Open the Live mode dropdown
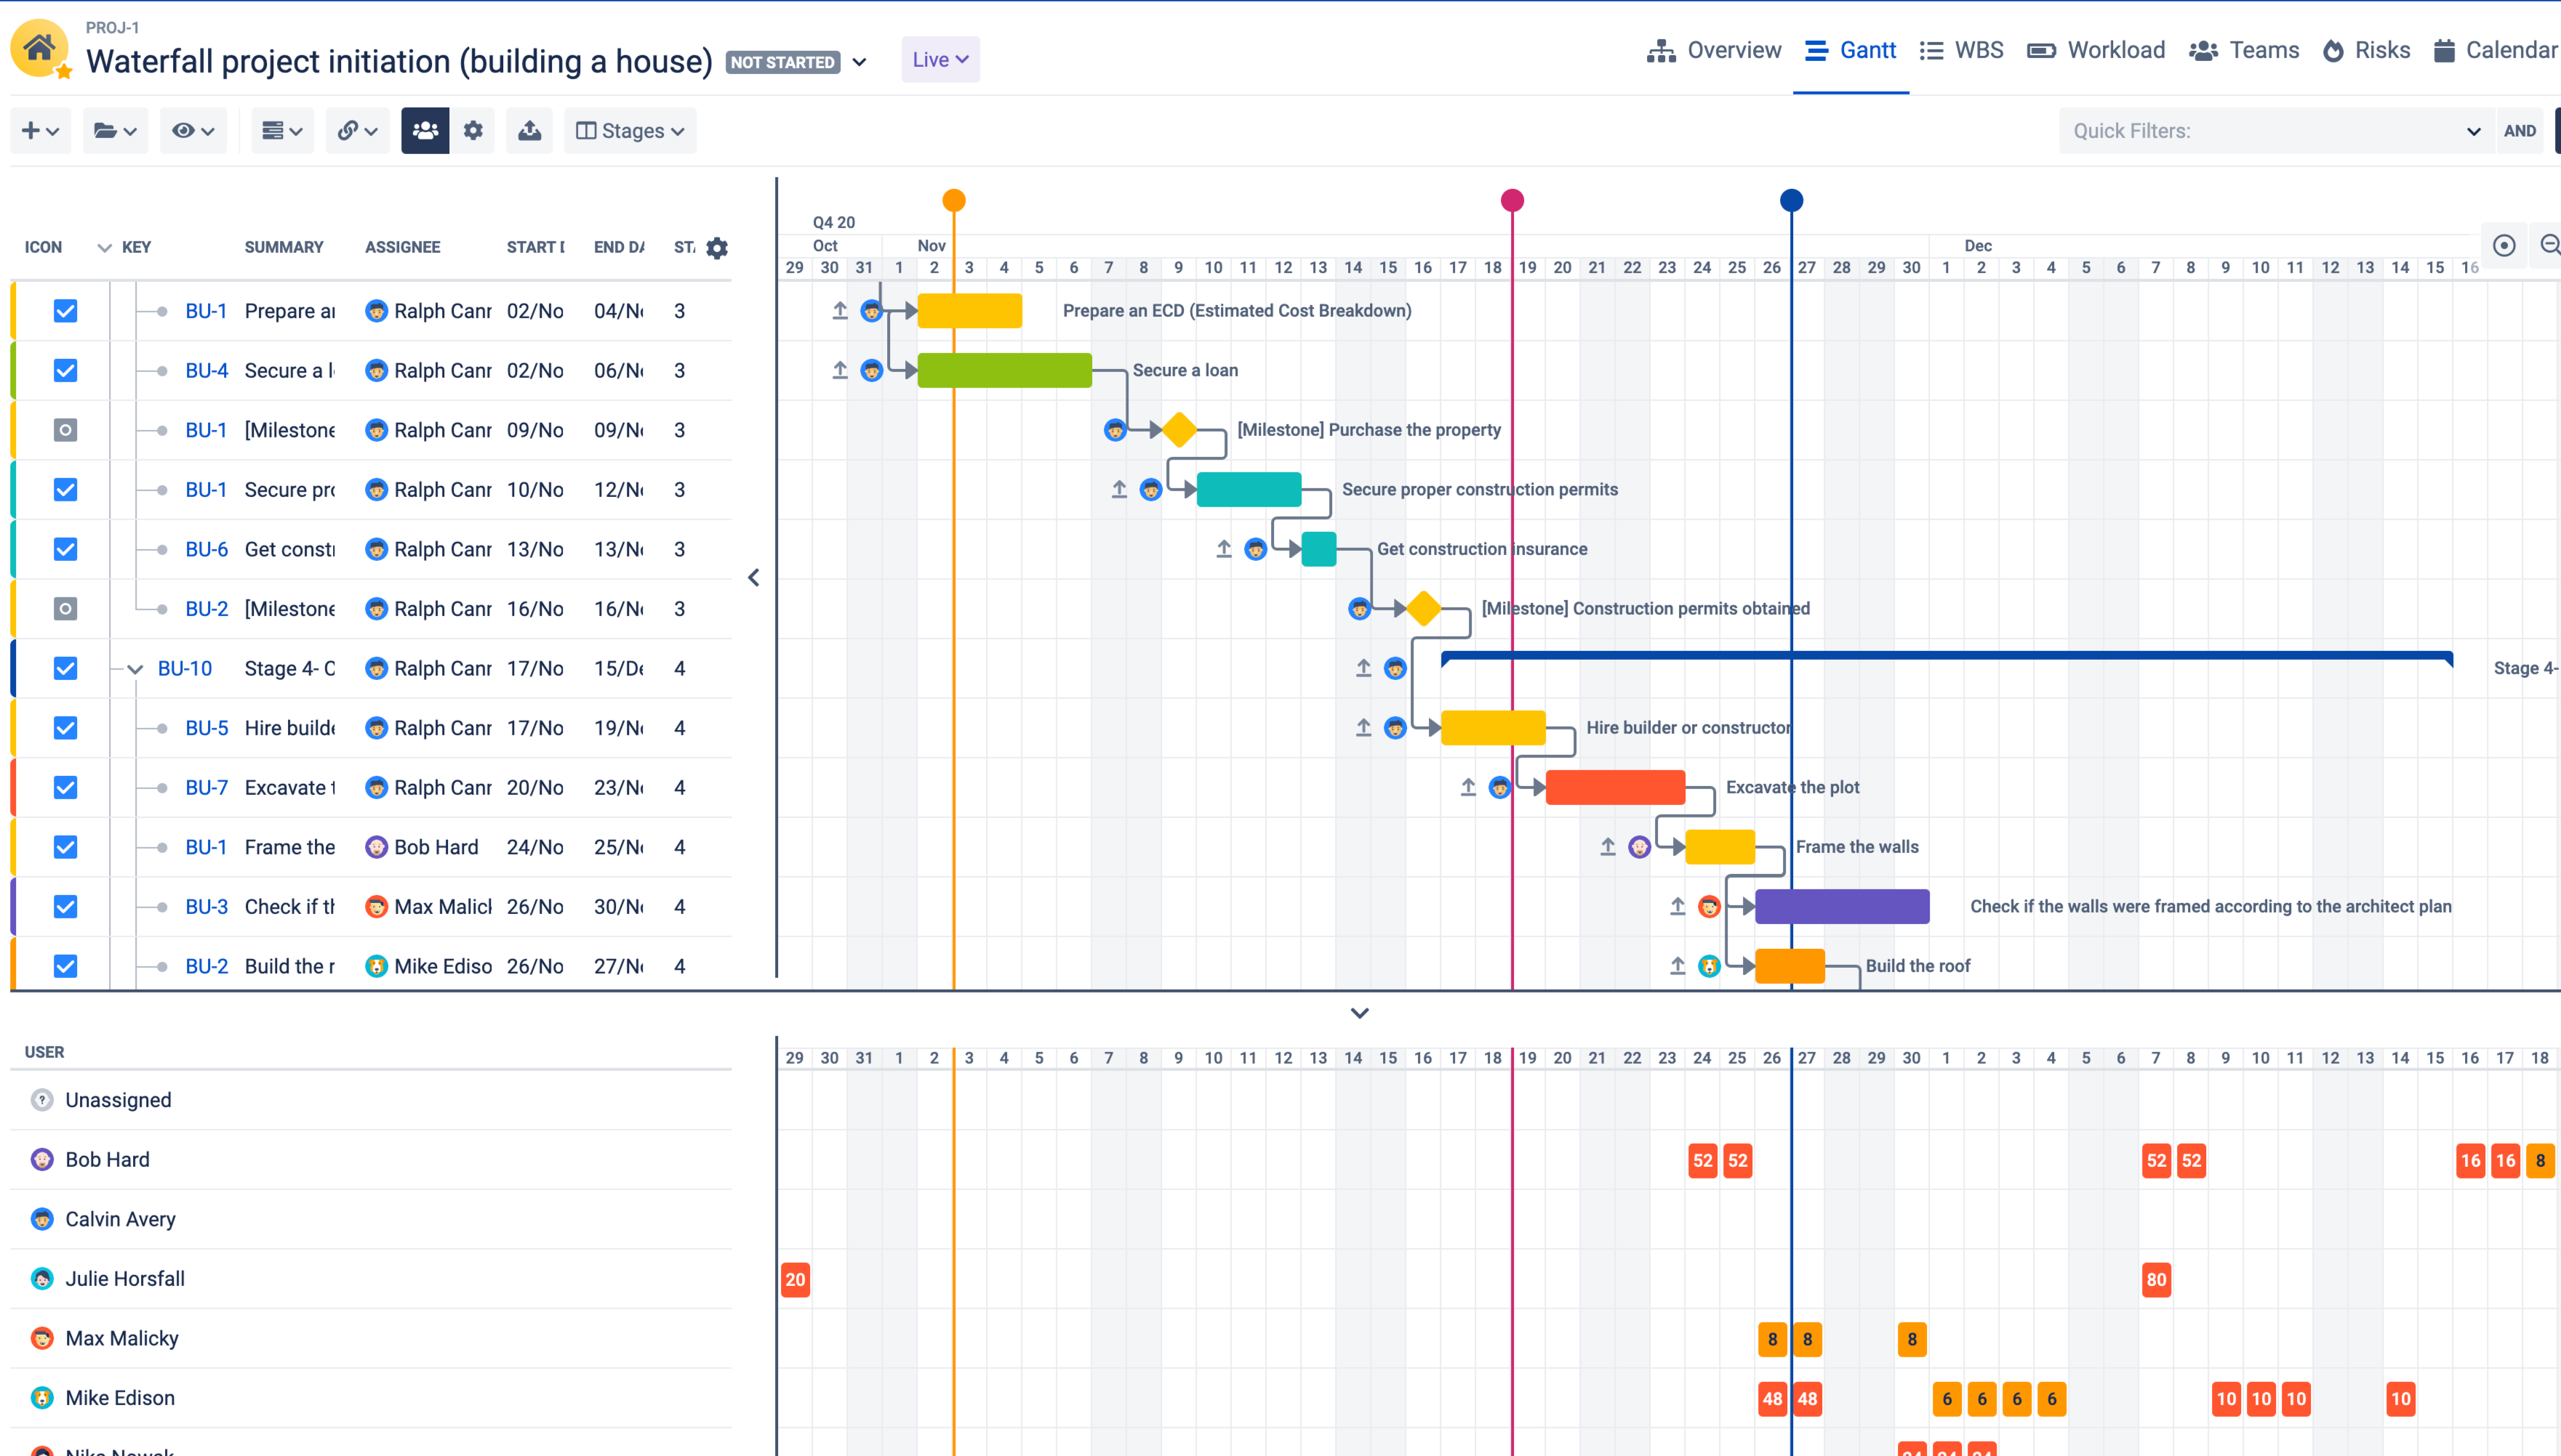2561x1456 pixels. [939, 60]
